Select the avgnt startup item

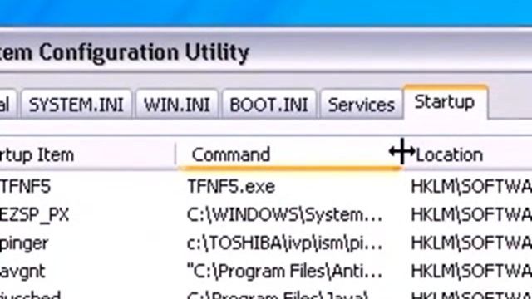coord(22,272)
